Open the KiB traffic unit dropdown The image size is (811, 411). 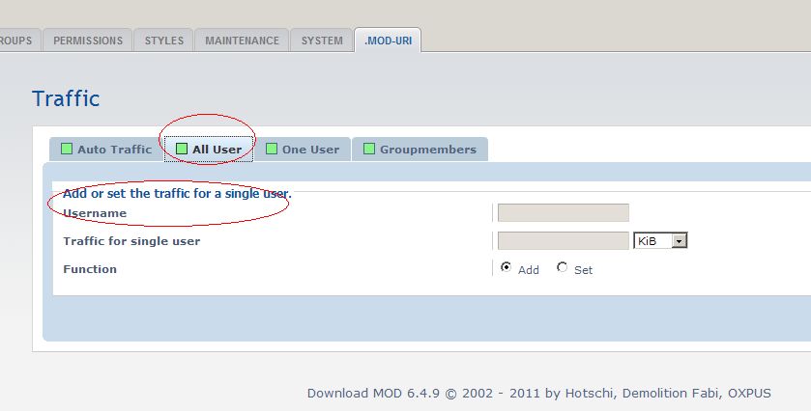click(660, 240)
